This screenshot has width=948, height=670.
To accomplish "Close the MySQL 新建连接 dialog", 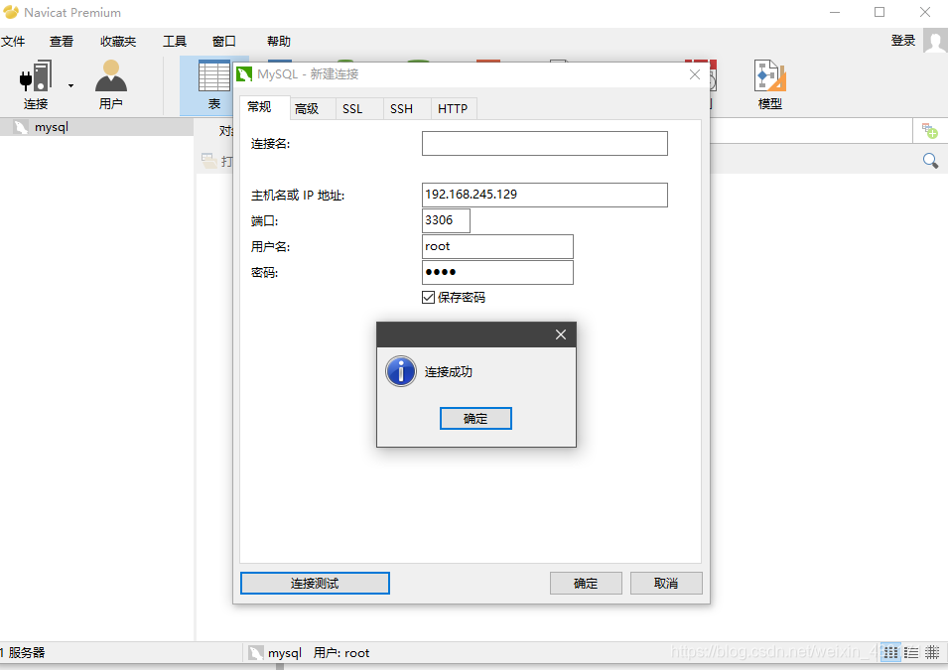I will [695, 74].
